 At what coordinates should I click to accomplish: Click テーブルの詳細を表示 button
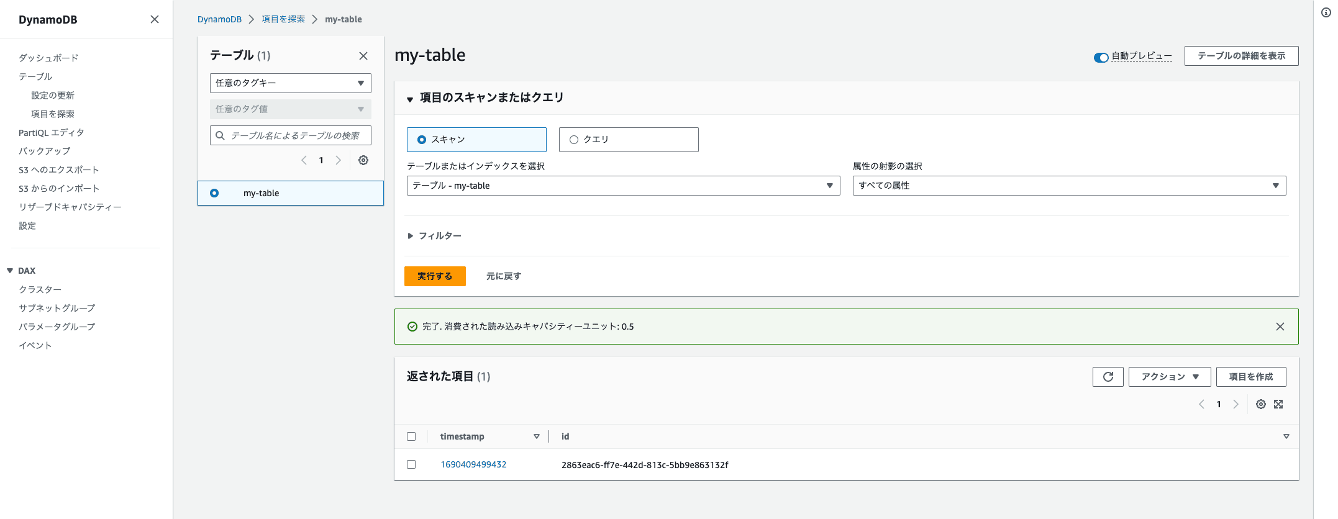(1242, 56)
